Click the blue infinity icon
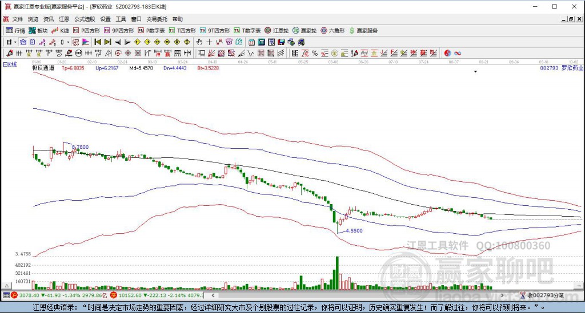The height and width of the screenshot is (313, 585). pyautogui.click(x=458, y=53)
